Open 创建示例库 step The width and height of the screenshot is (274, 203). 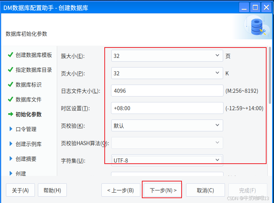(x=29, y=144)
